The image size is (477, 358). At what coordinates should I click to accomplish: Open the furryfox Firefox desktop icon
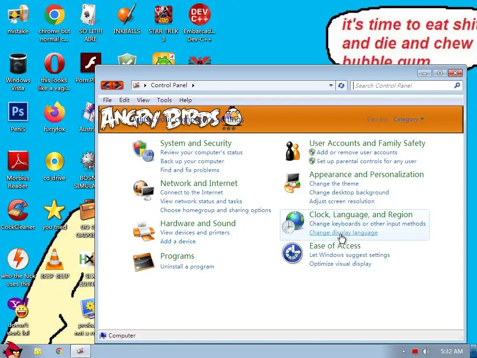coord(54,117)
